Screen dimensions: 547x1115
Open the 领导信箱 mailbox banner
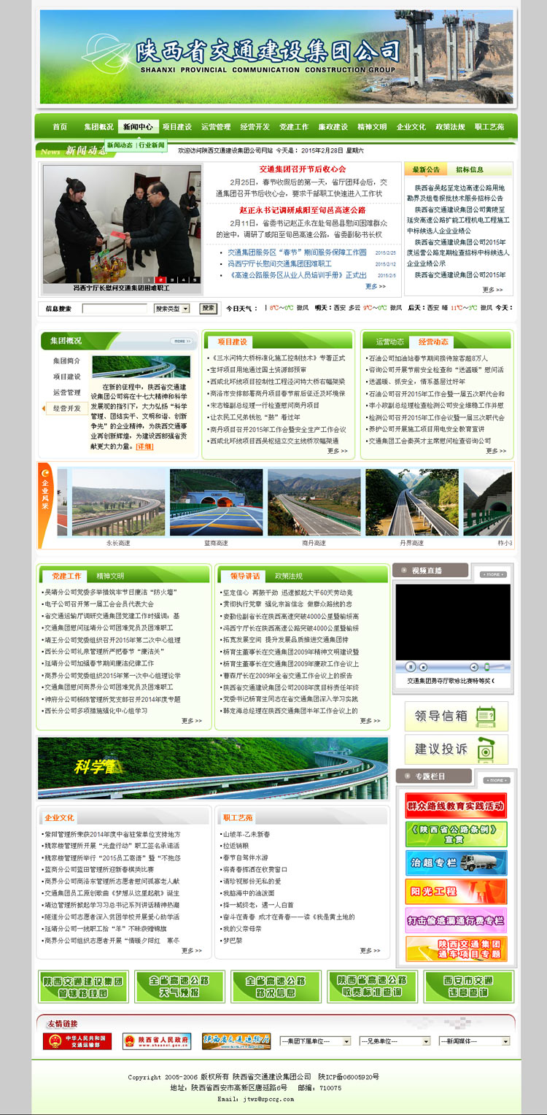pyautogui.click(x=457, y=716)
